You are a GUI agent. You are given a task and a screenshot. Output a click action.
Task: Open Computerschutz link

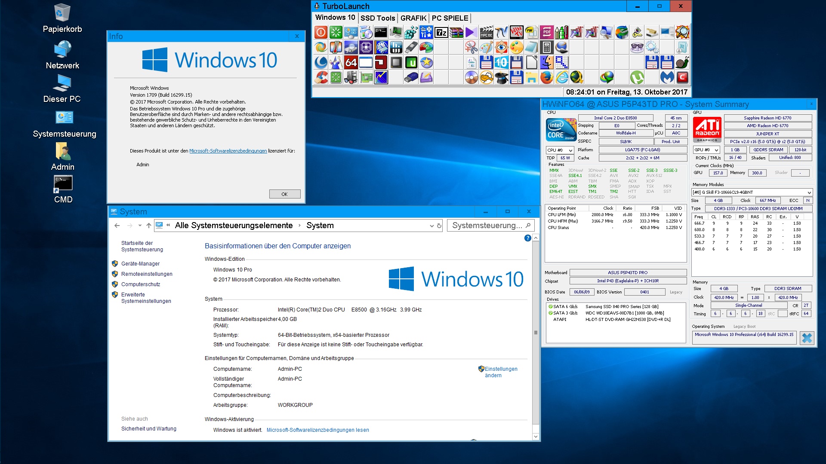click(x=141, y=284)
